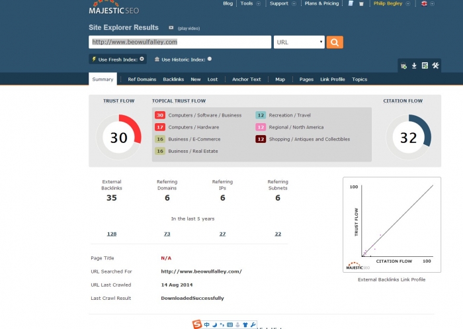Screen dimensions: 463x329
Task: Click the lightning bolt Fresh Index icon
Action: click(94, 59)
